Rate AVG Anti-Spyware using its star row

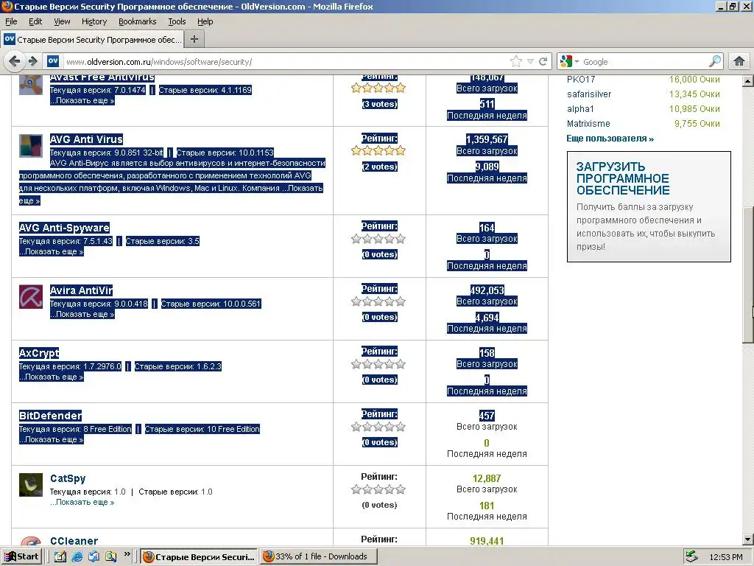[x=378, y=239]
